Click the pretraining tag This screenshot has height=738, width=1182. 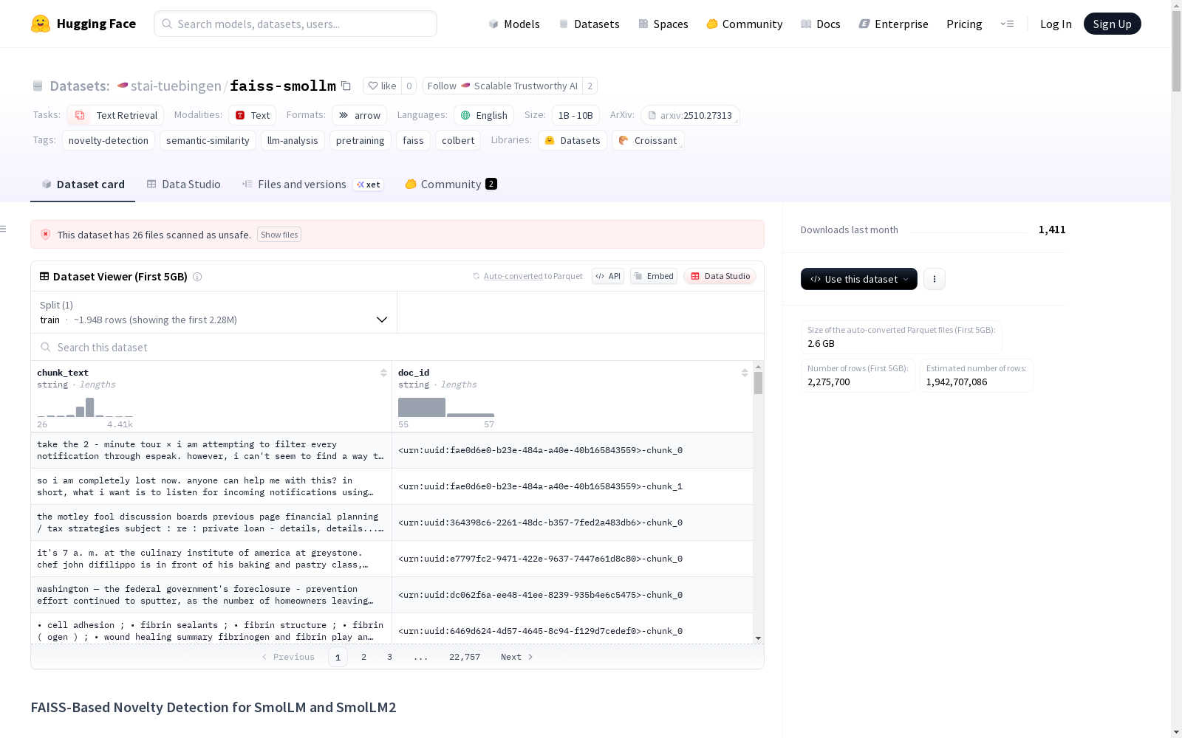(x=361, y=140)
